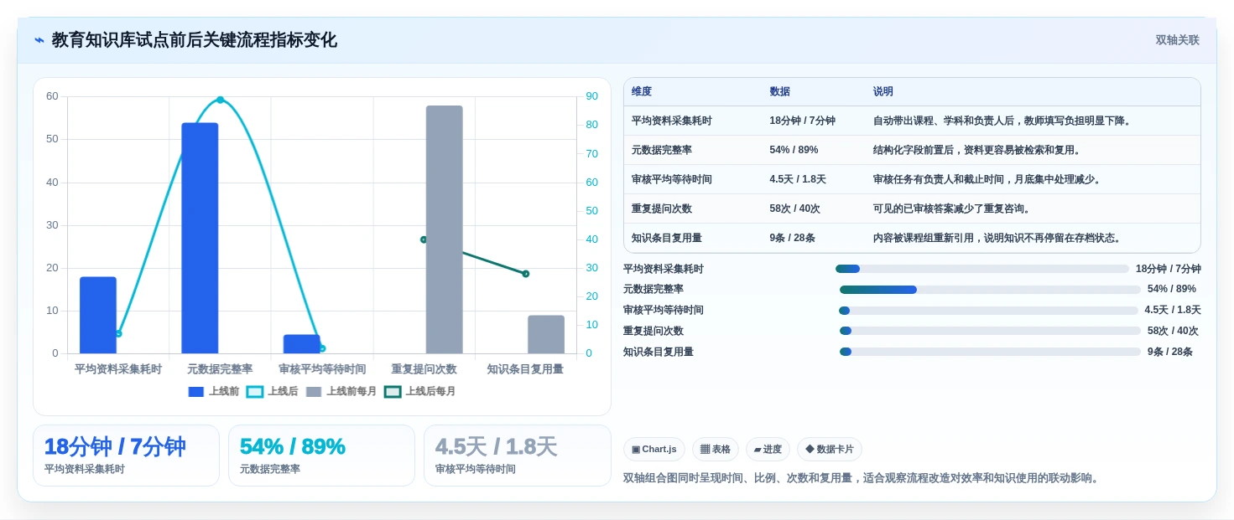1234x520 pixels.
Task: Toggle the 上线后 legend swatch
Action: pos(255,391)
